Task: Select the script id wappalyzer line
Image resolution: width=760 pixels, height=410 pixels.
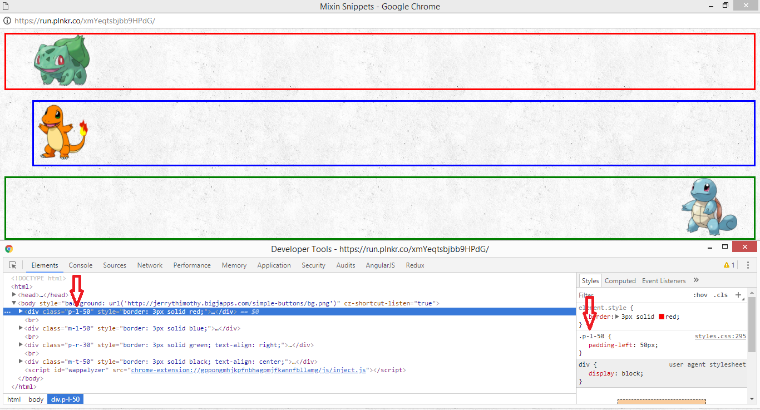Action: point(215,370)
